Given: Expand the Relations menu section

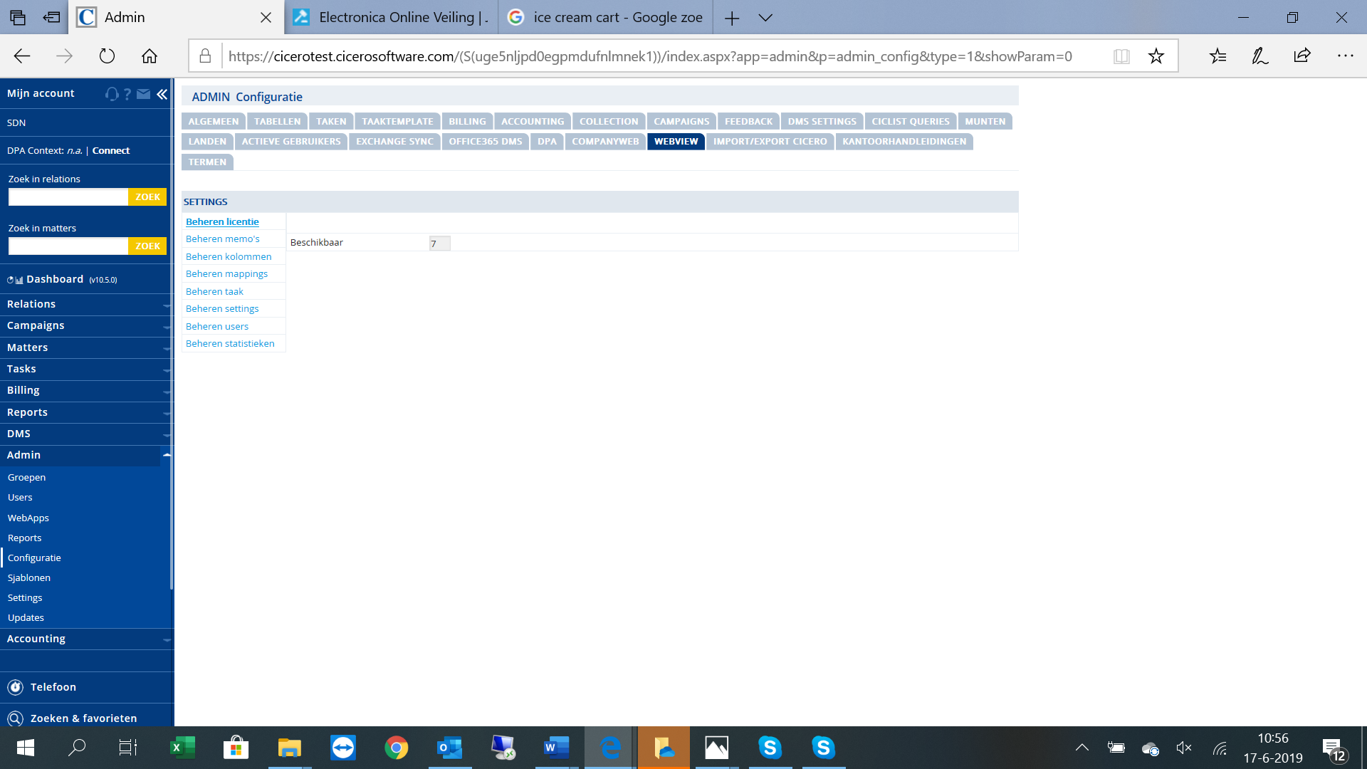Looking at the screenshot, I should click(85, 304).
